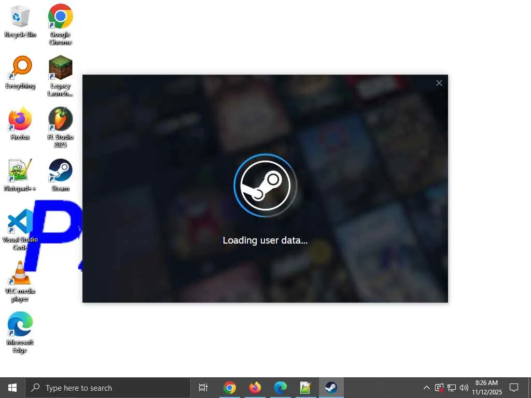This screenshot has width=531, height=398.
Task: Show hidden system tray icons
Action: click(x=427, y=388)
